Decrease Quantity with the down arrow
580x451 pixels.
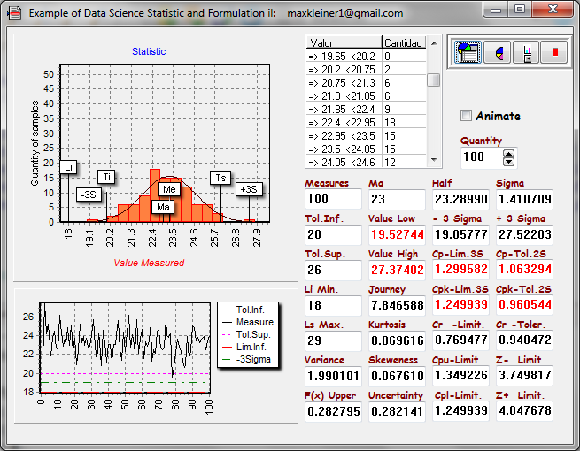click(x=508, y=161)
